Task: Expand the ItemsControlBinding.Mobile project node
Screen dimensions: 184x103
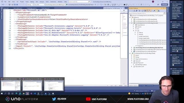Action: coord(132,19)
